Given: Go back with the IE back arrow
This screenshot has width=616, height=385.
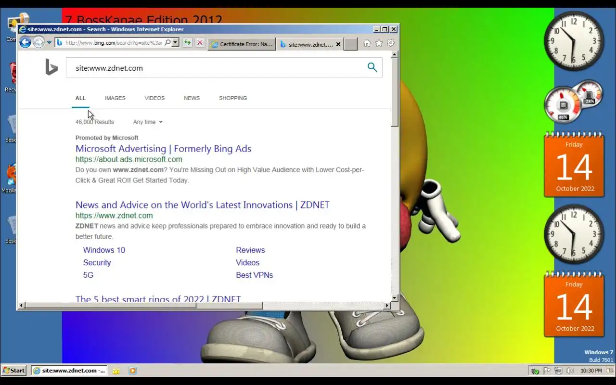Looking at the screenshot, I should 26,42.
